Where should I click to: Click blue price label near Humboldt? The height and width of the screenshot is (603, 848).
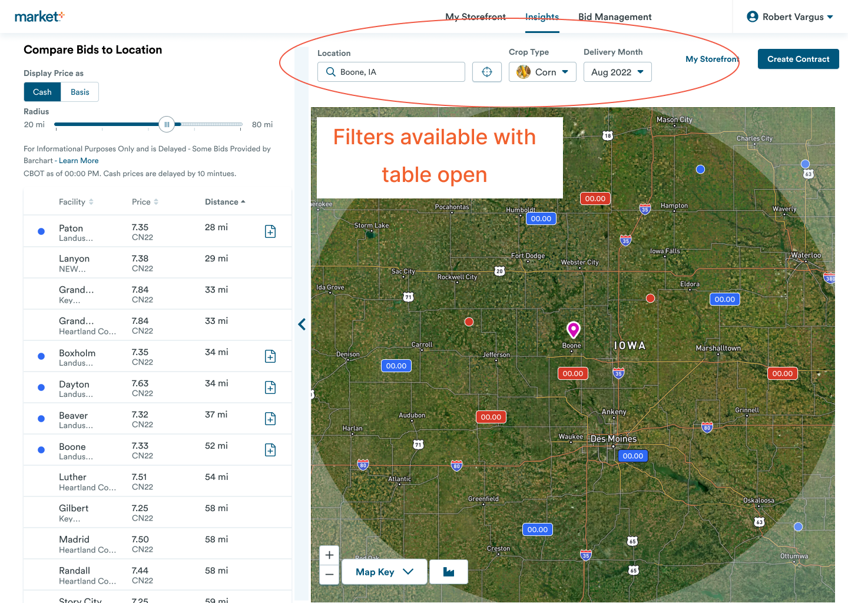tap(541, 218)
